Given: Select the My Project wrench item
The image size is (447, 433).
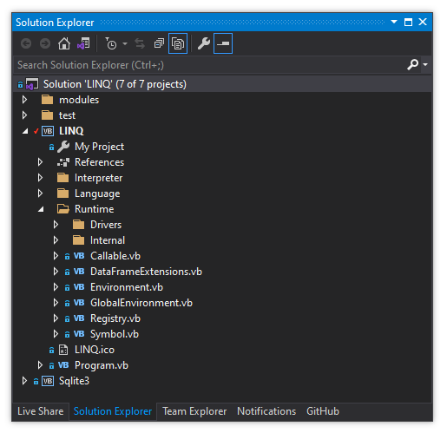Looking at the screenshot, I should click(90, 147).
